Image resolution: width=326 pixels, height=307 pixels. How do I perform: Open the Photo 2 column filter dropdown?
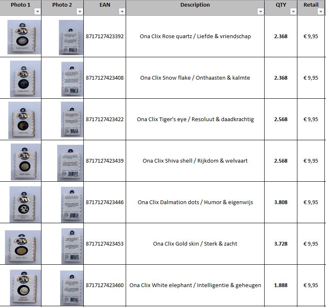click(x=80, y=12)
